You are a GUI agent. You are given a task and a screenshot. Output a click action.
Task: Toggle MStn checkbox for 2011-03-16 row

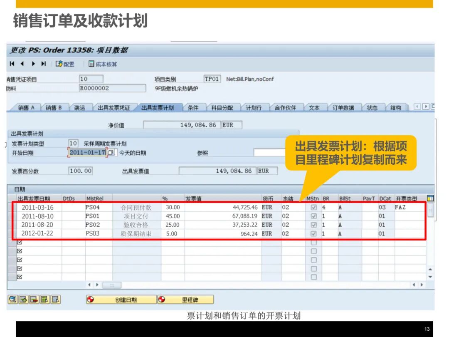click(314, 207)
